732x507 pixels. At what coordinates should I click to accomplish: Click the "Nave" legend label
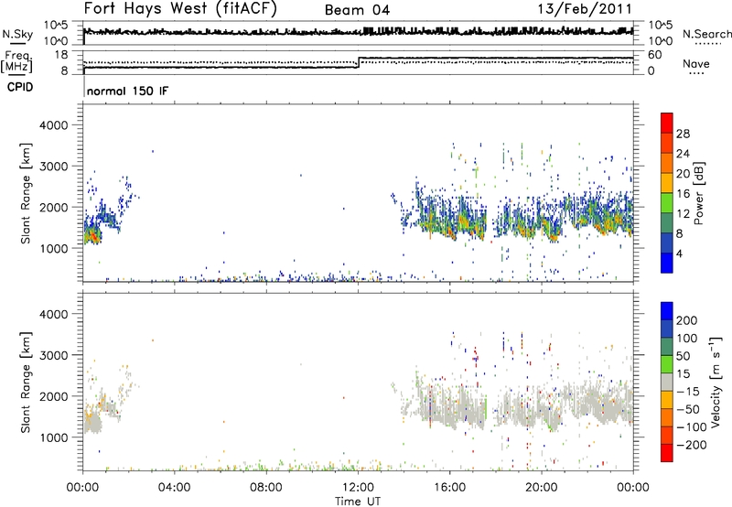pos(696,63)
